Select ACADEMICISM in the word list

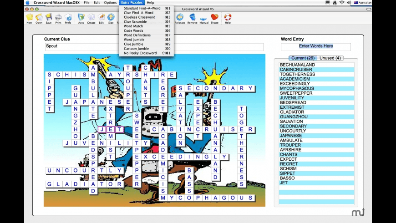(317, 79)
